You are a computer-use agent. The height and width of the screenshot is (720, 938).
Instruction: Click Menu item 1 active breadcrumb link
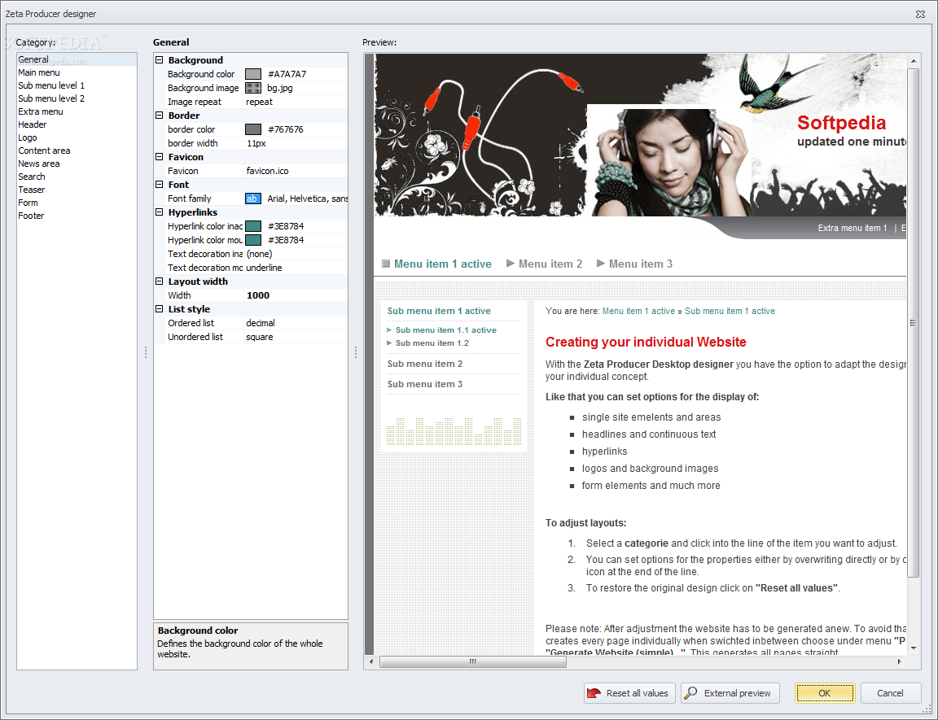coord(638,312)
